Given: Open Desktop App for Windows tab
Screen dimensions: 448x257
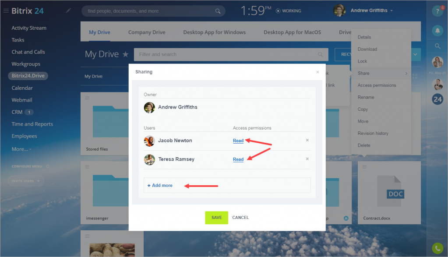Looking at the screenshot, I should click(x=214, y=32).
